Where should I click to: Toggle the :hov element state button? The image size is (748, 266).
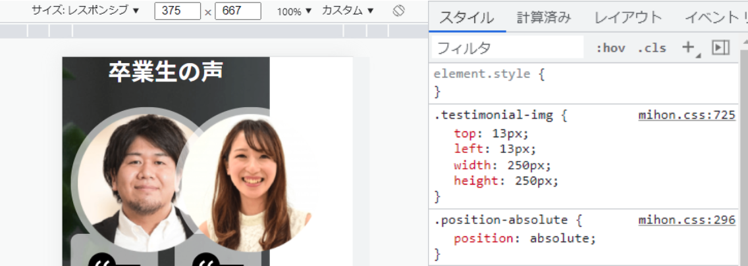click(x=610, y=47)
